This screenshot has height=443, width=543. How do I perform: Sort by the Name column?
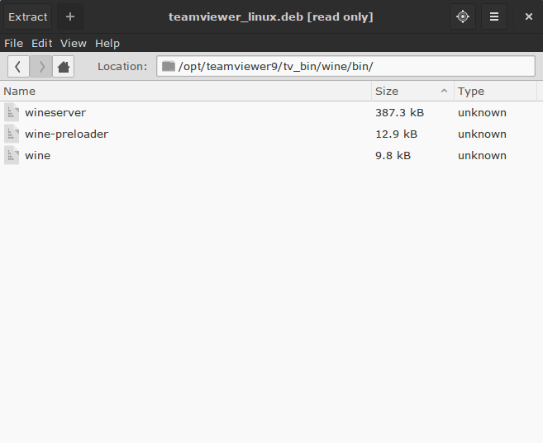pos(186,92)
